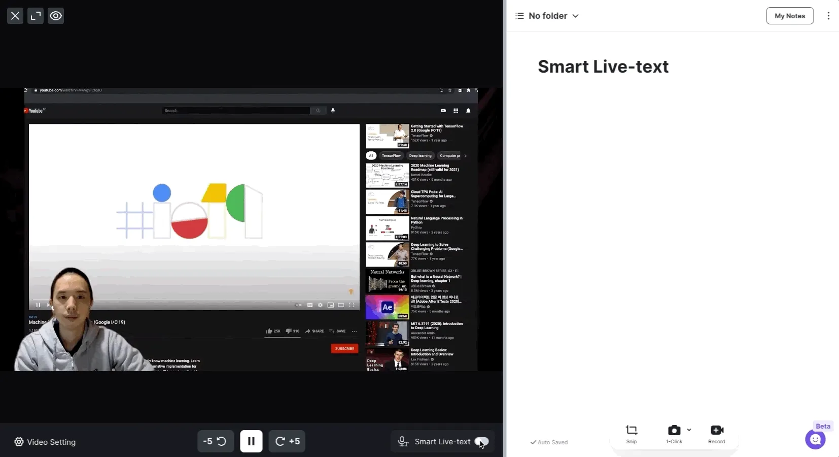Click the YouTube player fullscreen icon
The height and width of the screenshot is (457, 839).
click(x=352, y=305)
